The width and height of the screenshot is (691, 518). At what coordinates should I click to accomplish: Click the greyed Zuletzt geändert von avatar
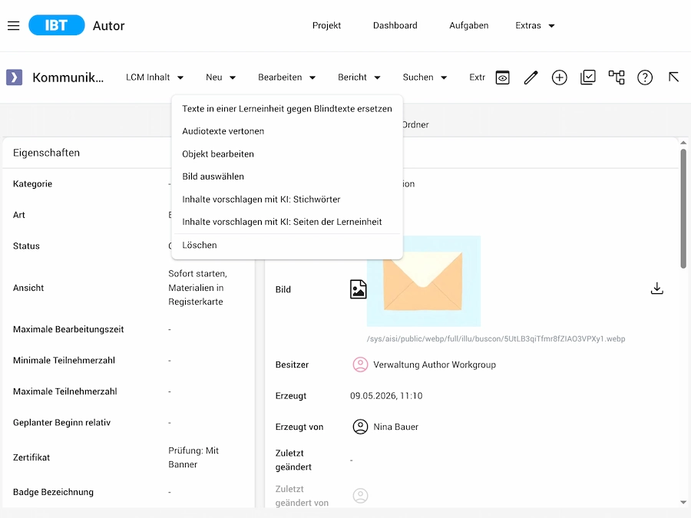pos(360,496)
